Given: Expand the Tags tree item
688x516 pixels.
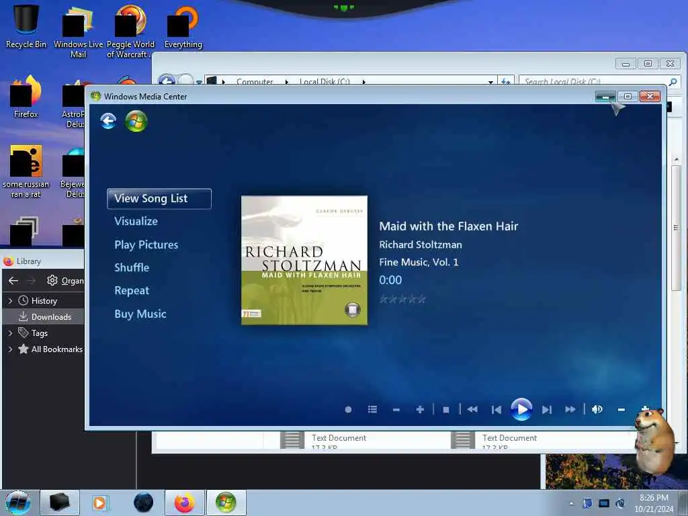Looking at the screenshot, I should click(10, 333).
